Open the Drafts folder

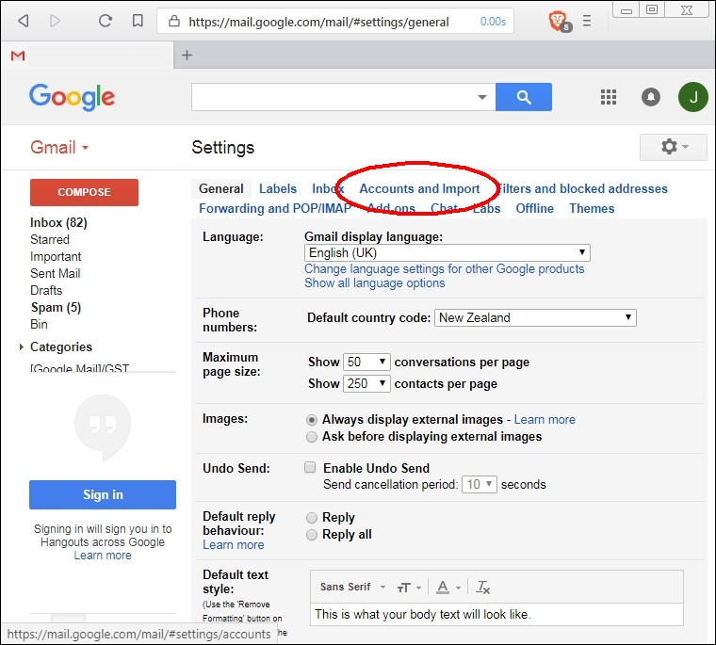45,290
